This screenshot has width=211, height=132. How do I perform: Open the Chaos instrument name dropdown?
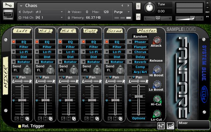click(x=21, y=6)
